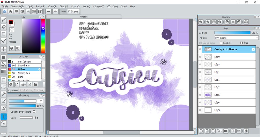Select the Sumi brush

(x=25, y=77)
